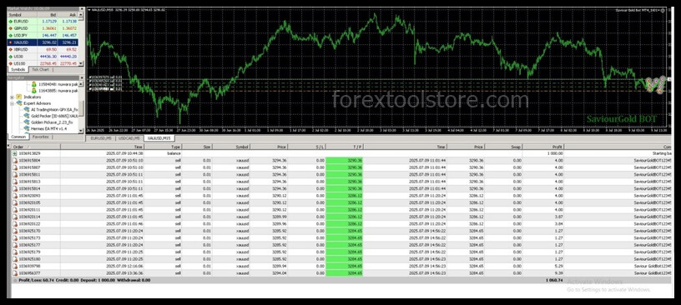Screen dimensions: 681x305
Task: Select Golden Pickaxe_2.23 expert advisor
Action: tap(52, 122)
